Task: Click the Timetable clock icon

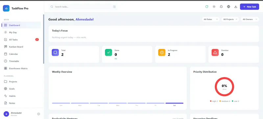Action: pyautogui.click(x=6, y=61)
